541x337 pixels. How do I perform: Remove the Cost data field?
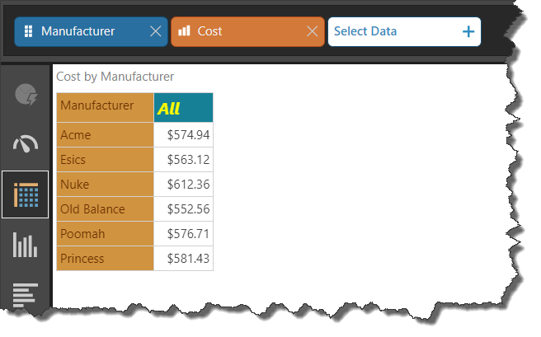[312, 31]
